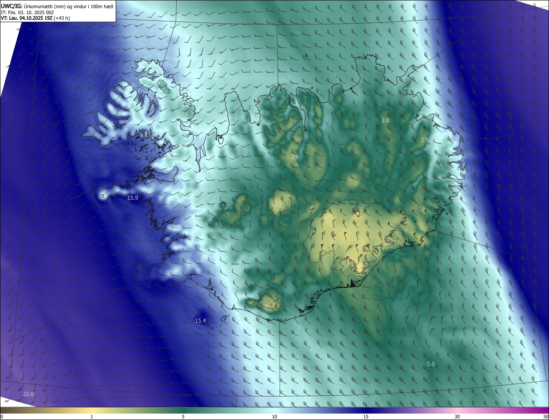Click the 'IT: Fös. 03. 10. 2025 00Z' line
The height and width of the screenshot is (420, 549).
click(27, 12)
